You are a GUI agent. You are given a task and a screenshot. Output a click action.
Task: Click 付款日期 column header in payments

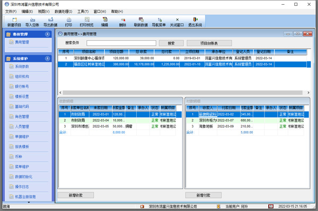228,108
